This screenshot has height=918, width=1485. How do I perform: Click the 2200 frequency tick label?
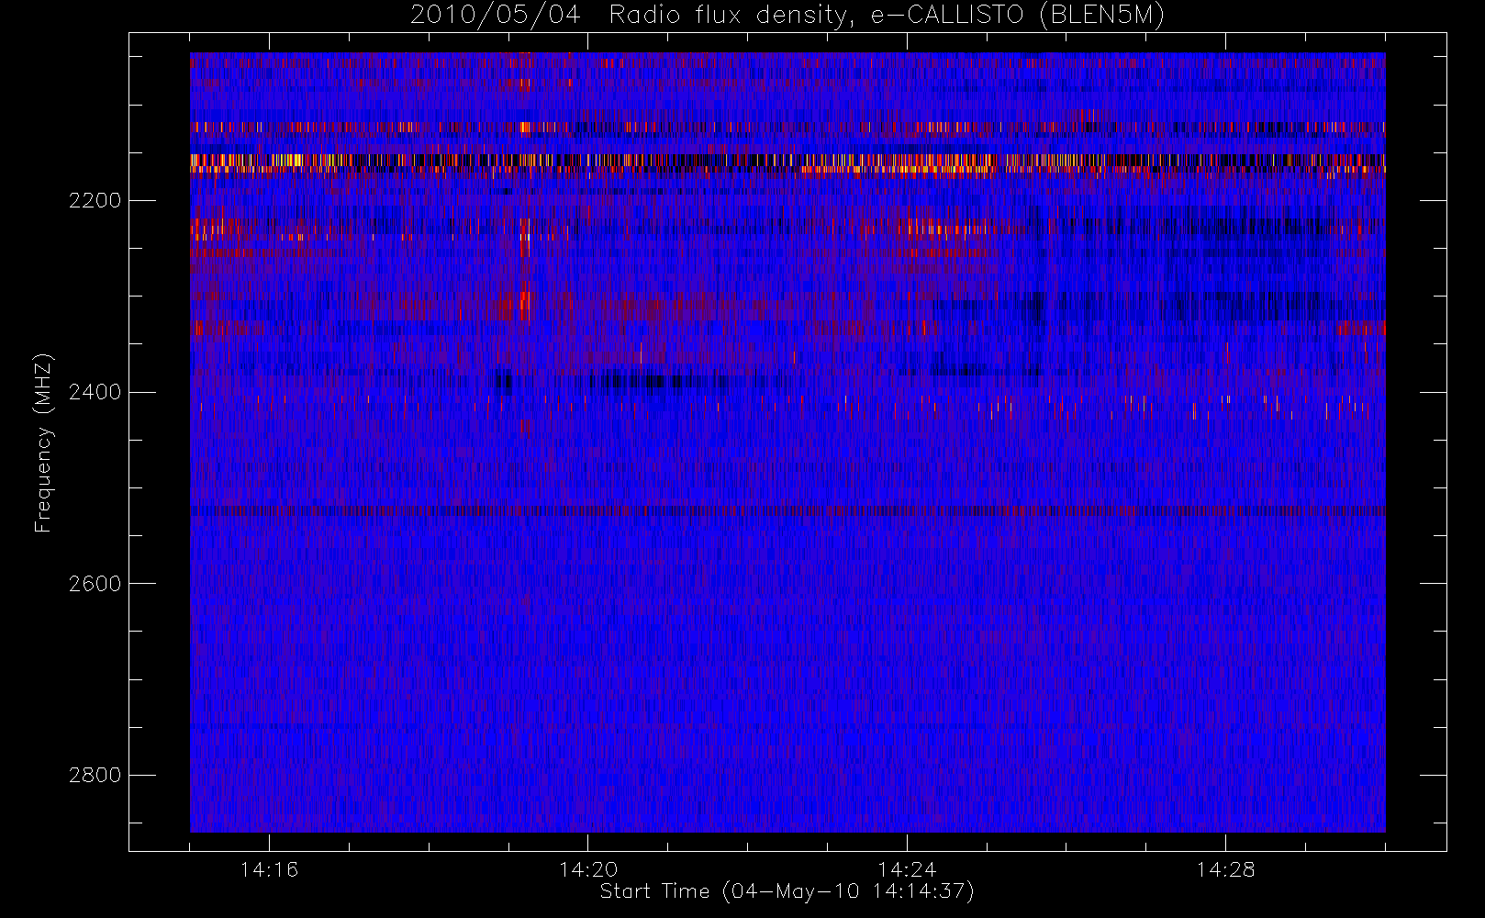point(95,200)
